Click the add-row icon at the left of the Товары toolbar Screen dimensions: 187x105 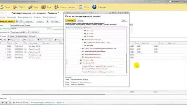tap(1, 40)
